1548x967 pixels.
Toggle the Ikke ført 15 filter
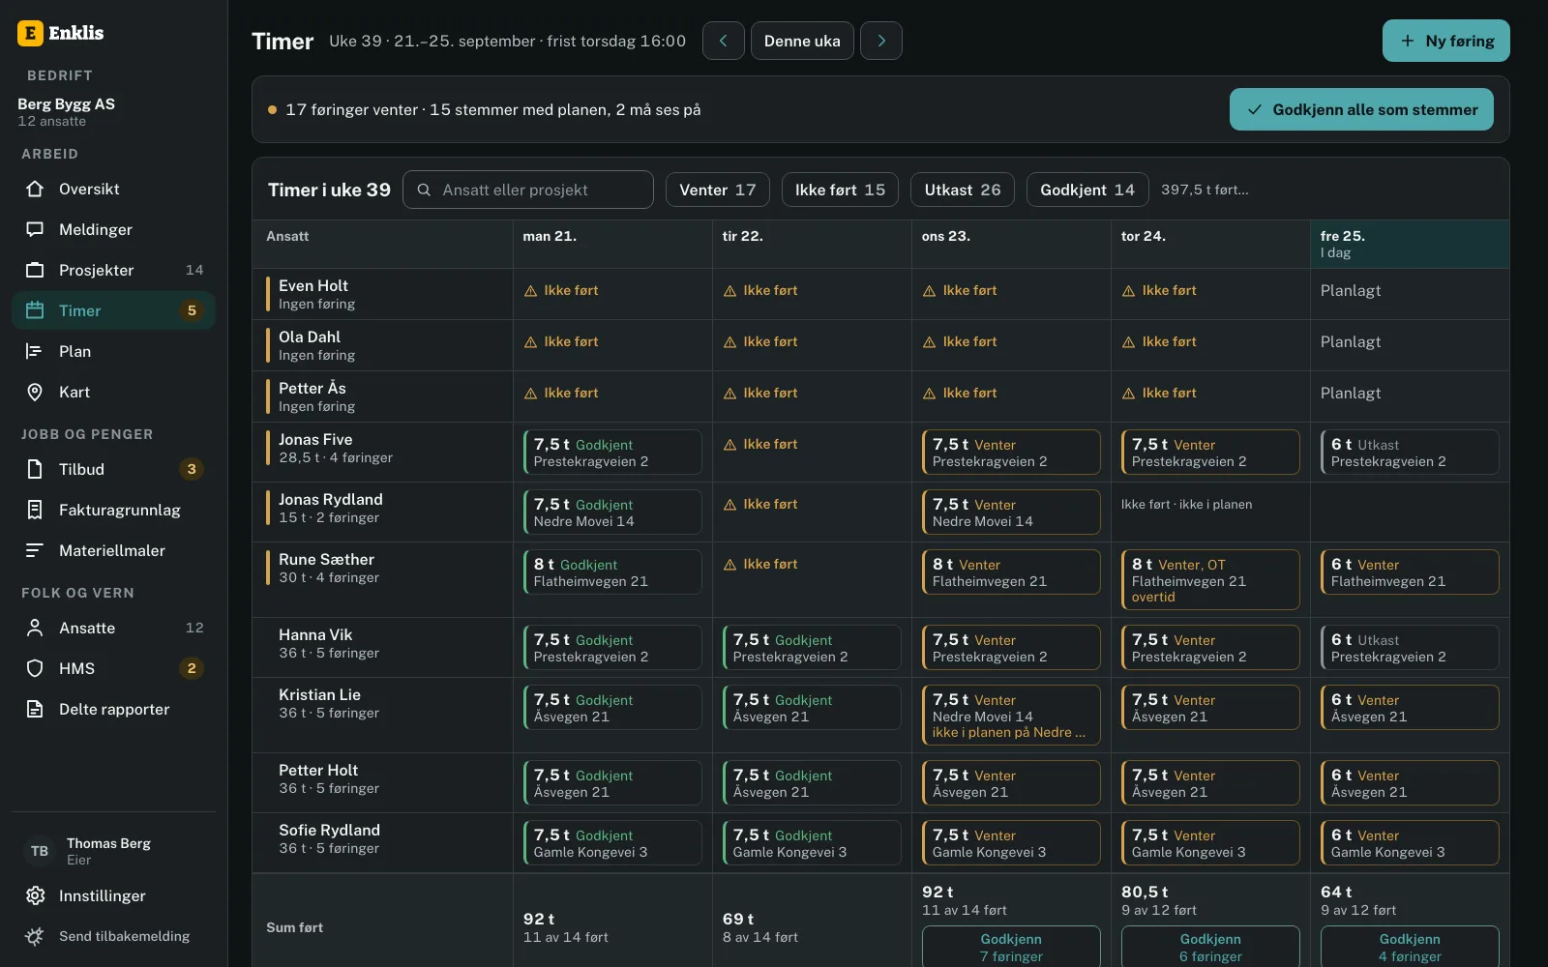tap(840, 190)
